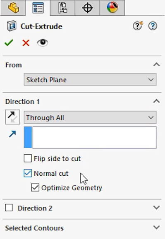Cancel Cut-Extrude with the red X

(26, 43)
